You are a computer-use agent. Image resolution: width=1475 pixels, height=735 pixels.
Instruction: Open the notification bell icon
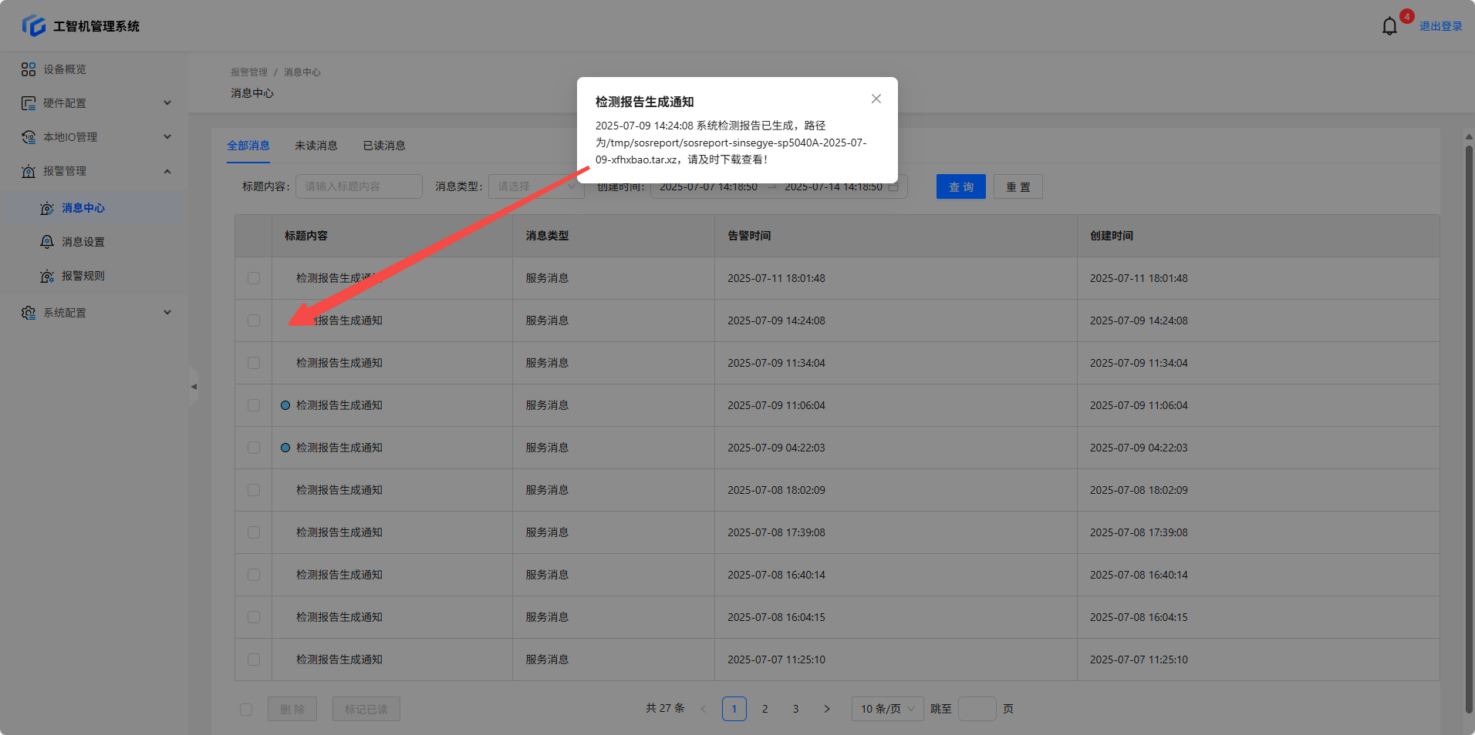tap(1389, 26)
